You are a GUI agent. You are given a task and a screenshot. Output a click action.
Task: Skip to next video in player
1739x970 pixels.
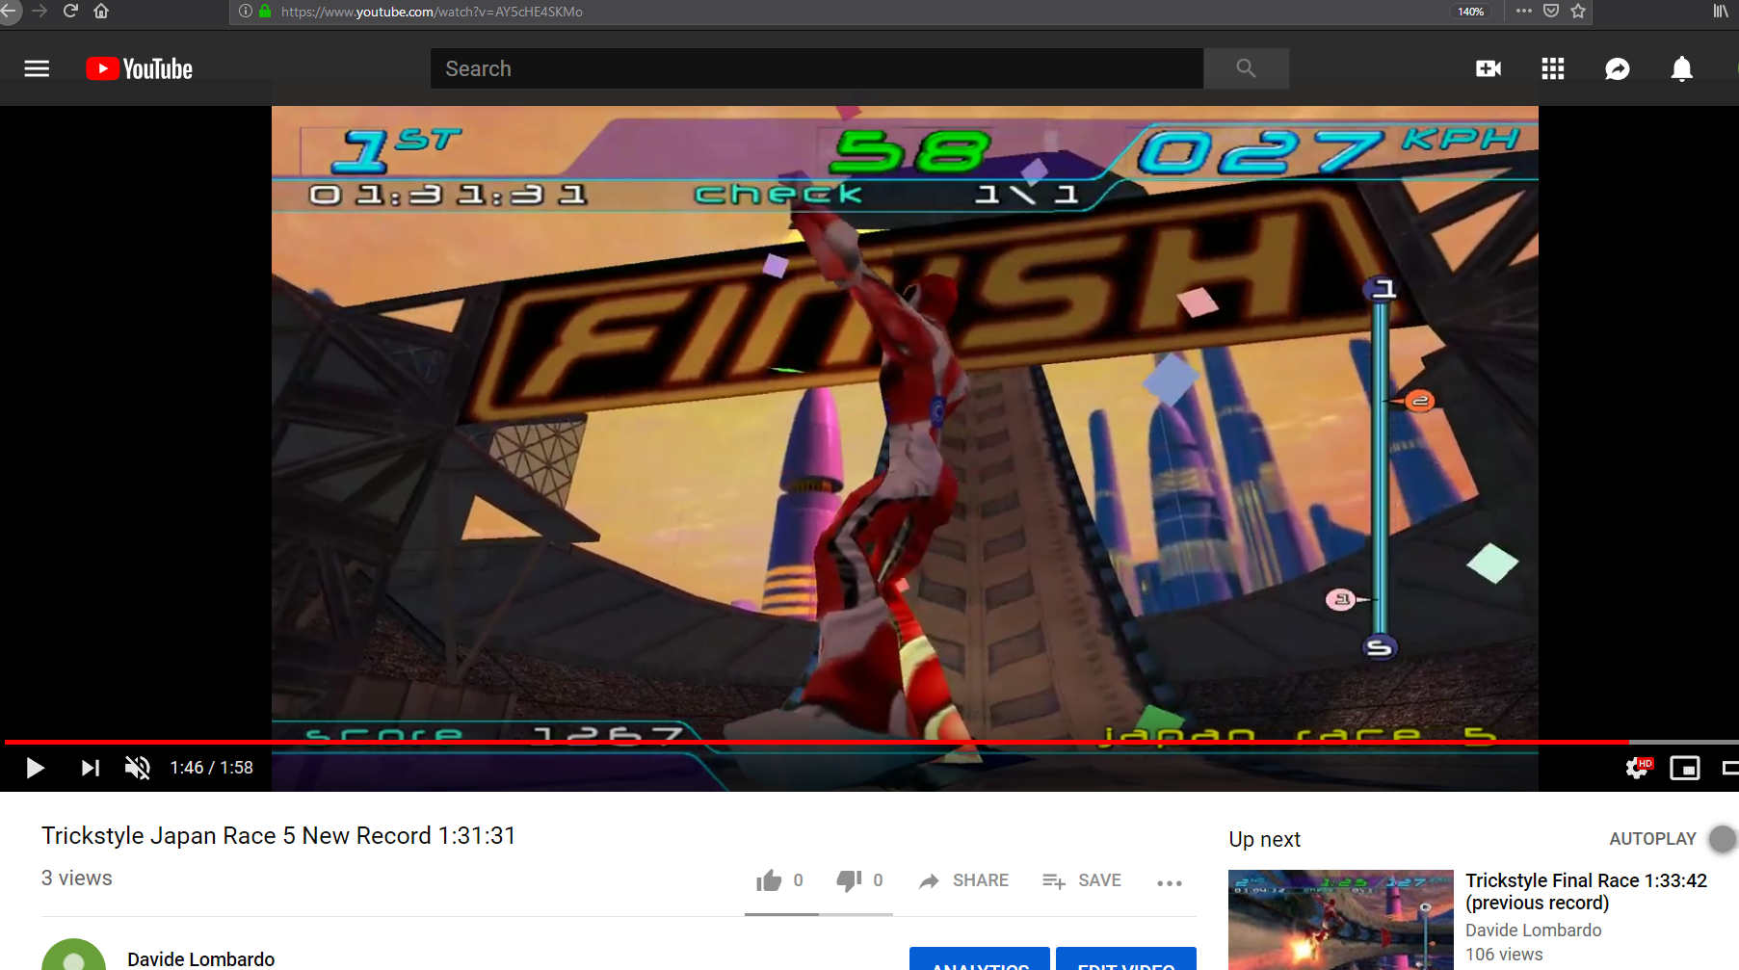coord(90,768)
